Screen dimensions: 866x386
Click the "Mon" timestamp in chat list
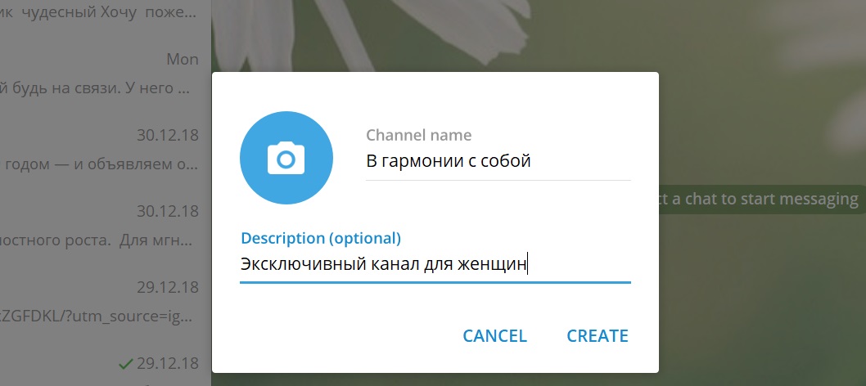coord(182,59)
